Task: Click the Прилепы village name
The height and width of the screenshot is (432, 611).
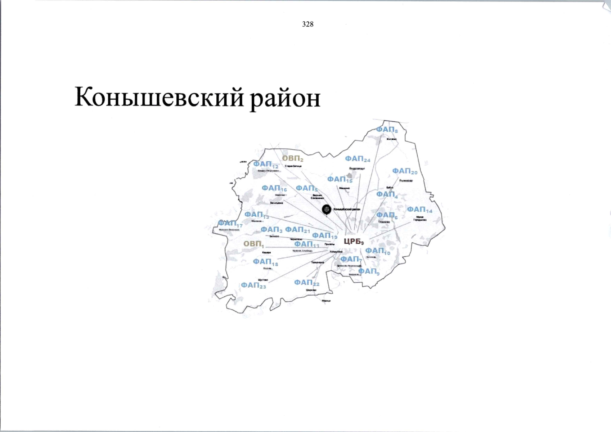Action: pos(329,245)
